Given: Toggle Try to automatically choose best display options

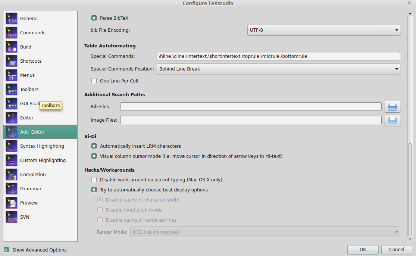Looking at the screenshot, I should click(x=94, y=190).
